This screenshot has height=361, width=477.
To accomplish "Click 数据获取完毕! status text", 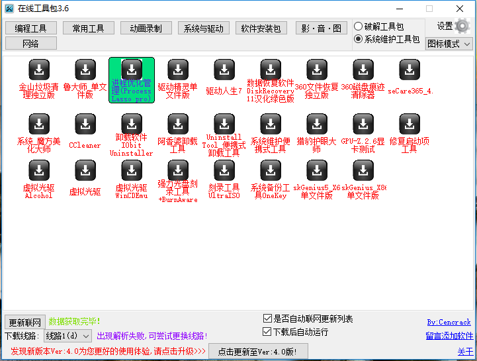I will 74,321.
